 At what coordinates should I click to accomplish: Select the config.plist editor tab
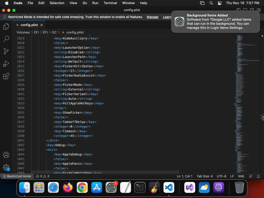(29, 25)
